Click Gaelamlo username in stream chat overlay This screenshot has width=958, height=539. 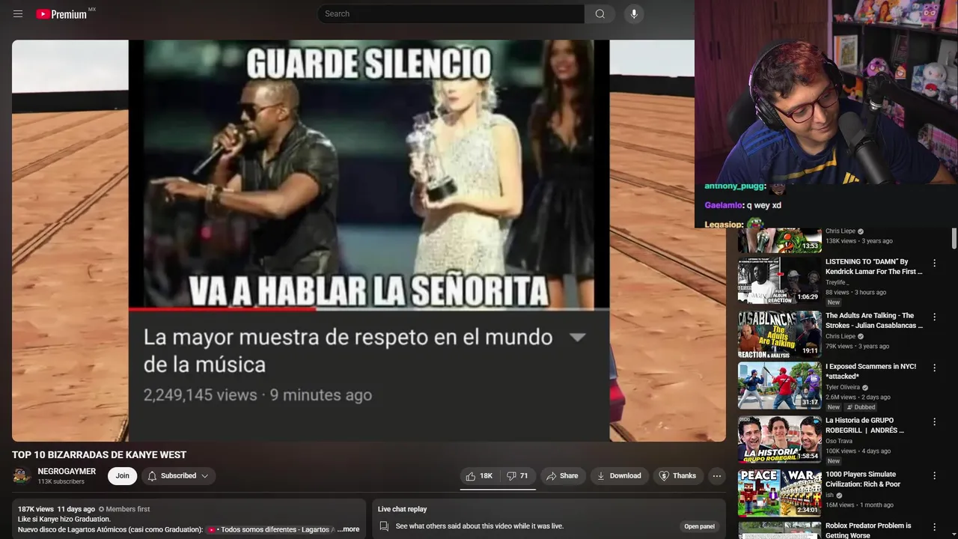724,205
